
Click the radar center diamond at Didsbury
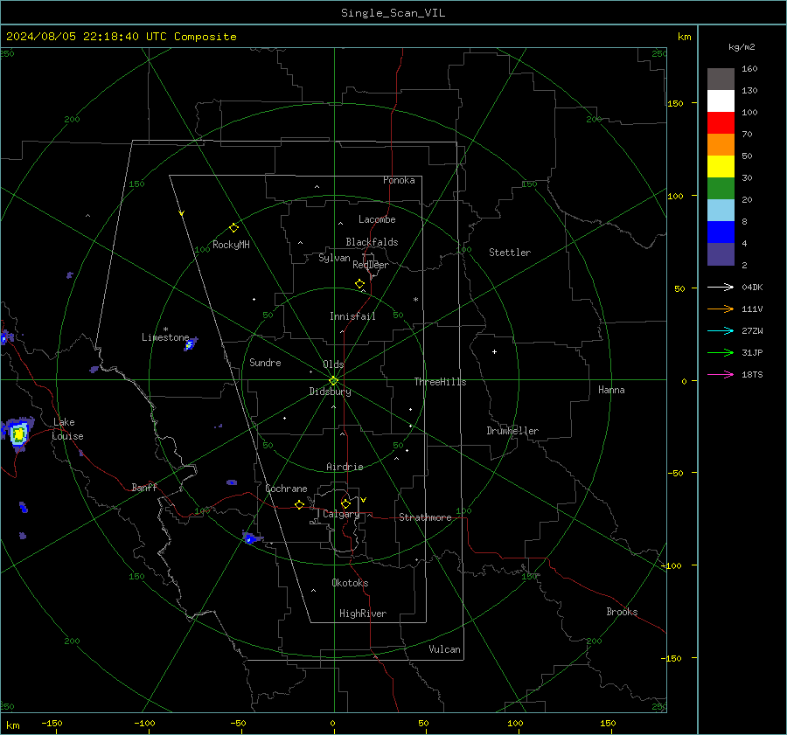click(x=334, y=380)
